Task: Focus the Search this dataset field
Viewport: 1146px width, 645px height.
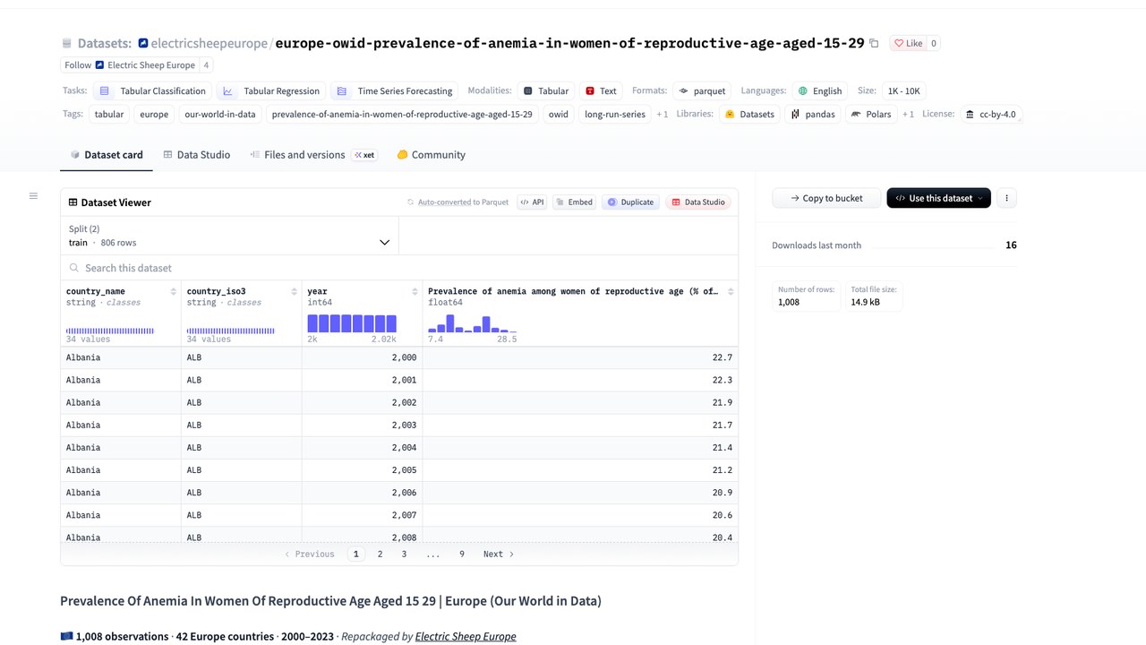Action: coord(399,268)
